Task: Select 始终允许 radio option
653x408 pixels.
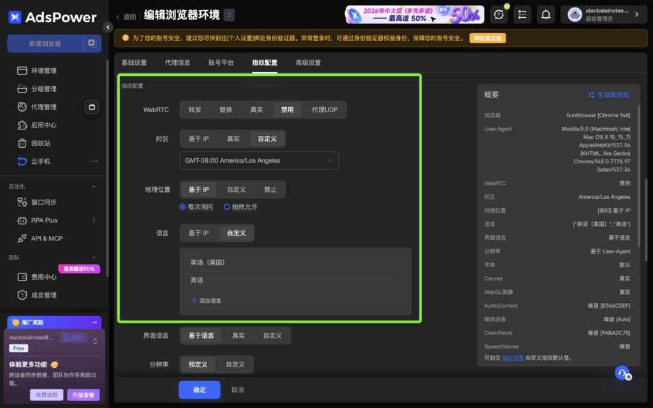Action: click(x=227, y=207)
